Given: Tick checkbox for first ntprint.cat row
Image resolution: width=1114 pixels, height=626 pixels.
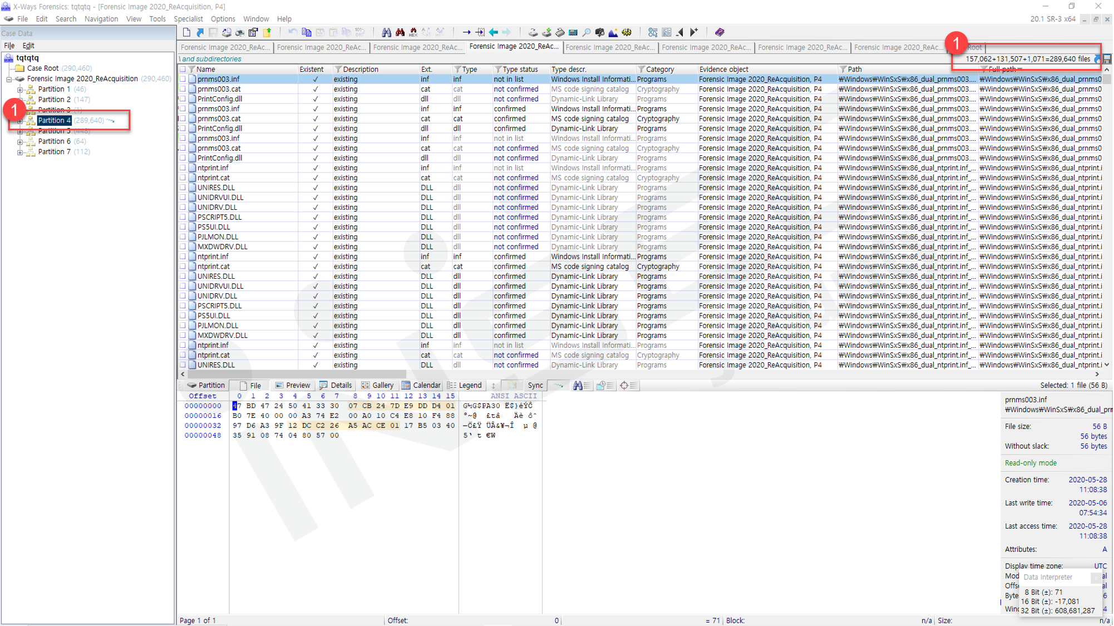Looking at the screenshot, I should (x=183, y=178).
